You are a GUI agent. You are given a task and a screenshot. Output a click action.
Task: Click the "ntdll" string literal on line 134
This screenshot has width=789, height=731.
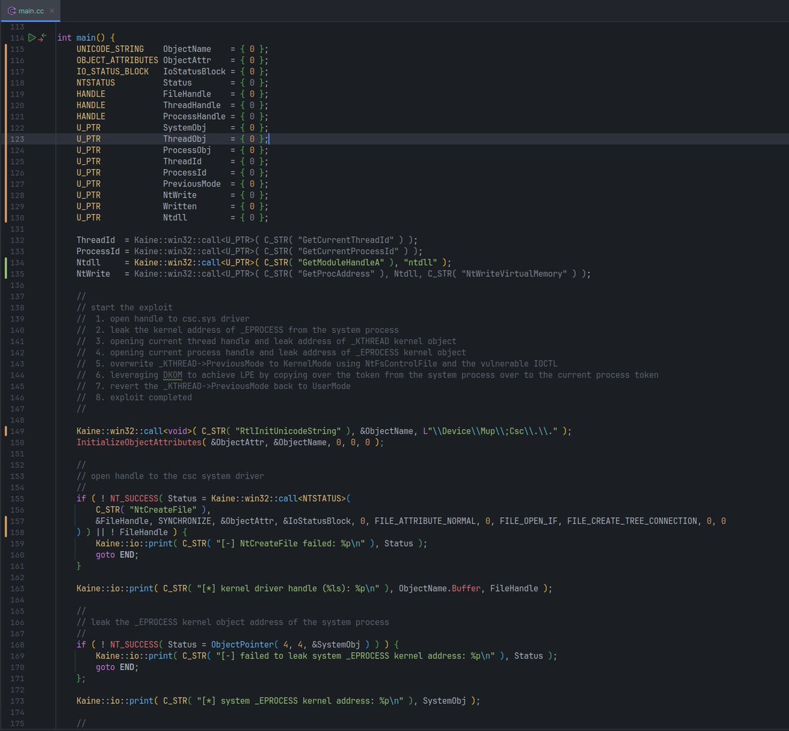(421, 263)
